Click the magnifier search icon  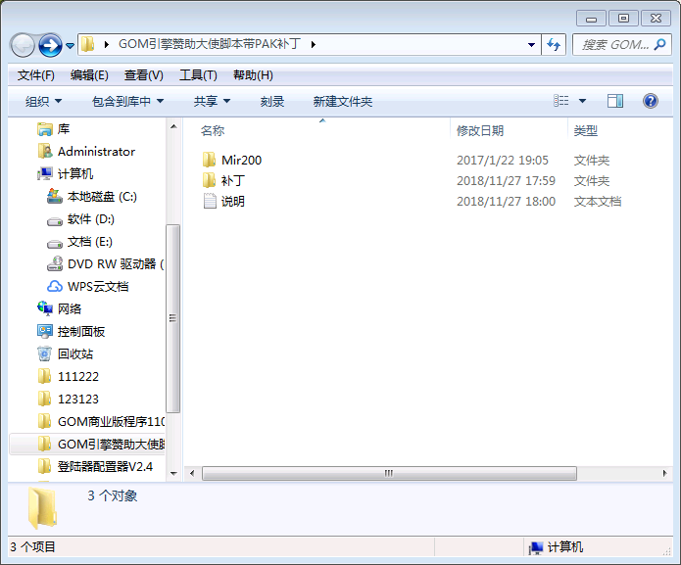tap(660, 44)
